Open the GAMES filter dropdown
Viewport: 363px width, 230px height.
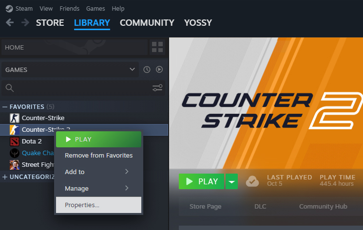tap(70, 70)
